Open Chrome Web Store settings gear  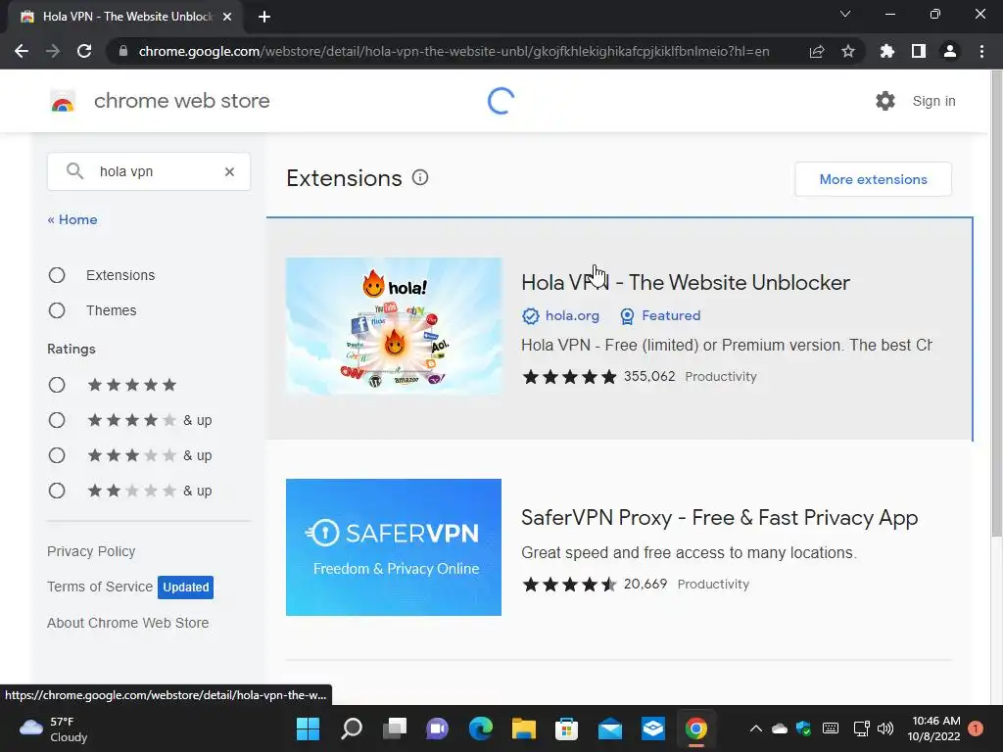(885, 101)
